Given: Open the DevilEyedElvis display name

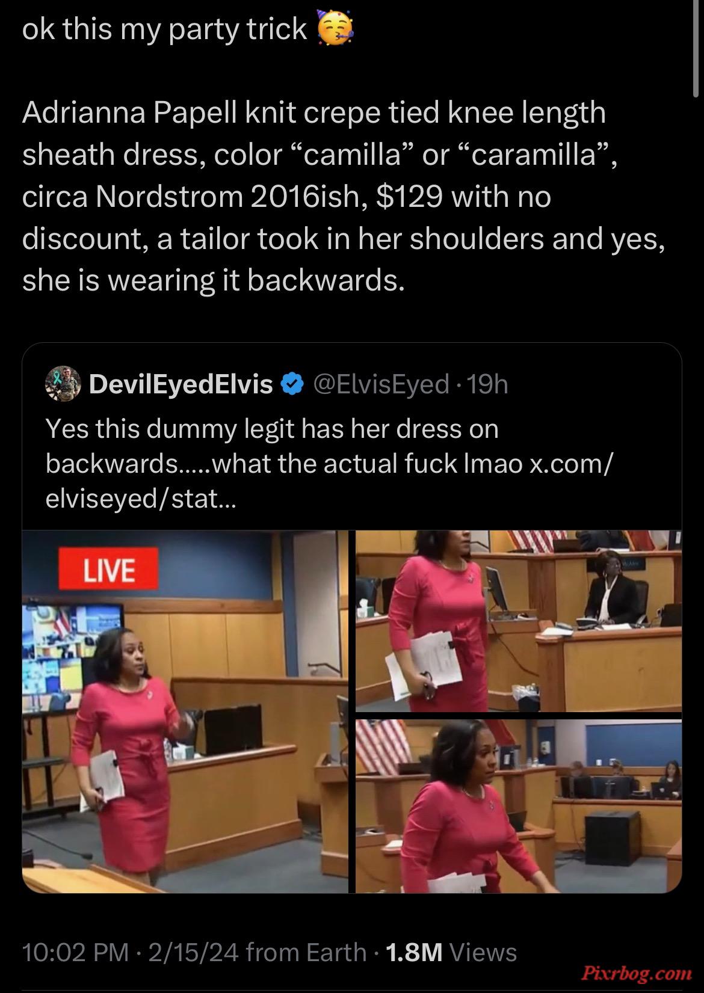Looking at the screenshot, I should pos(181,384).
